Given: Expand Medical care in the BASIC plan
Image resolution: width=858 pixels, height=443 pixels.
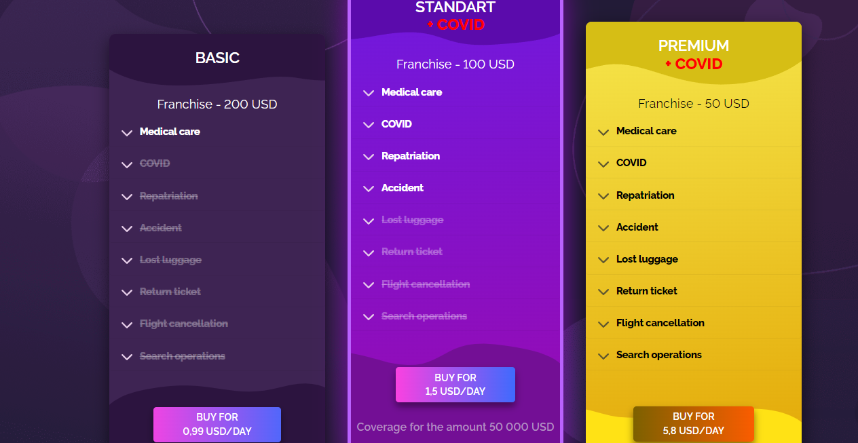Looking at the screenshot, I should 168,132.
